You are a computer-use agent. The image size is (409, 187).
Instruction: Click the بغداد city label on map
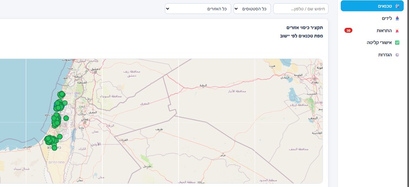pyautogui.click(x=315, y=82)
